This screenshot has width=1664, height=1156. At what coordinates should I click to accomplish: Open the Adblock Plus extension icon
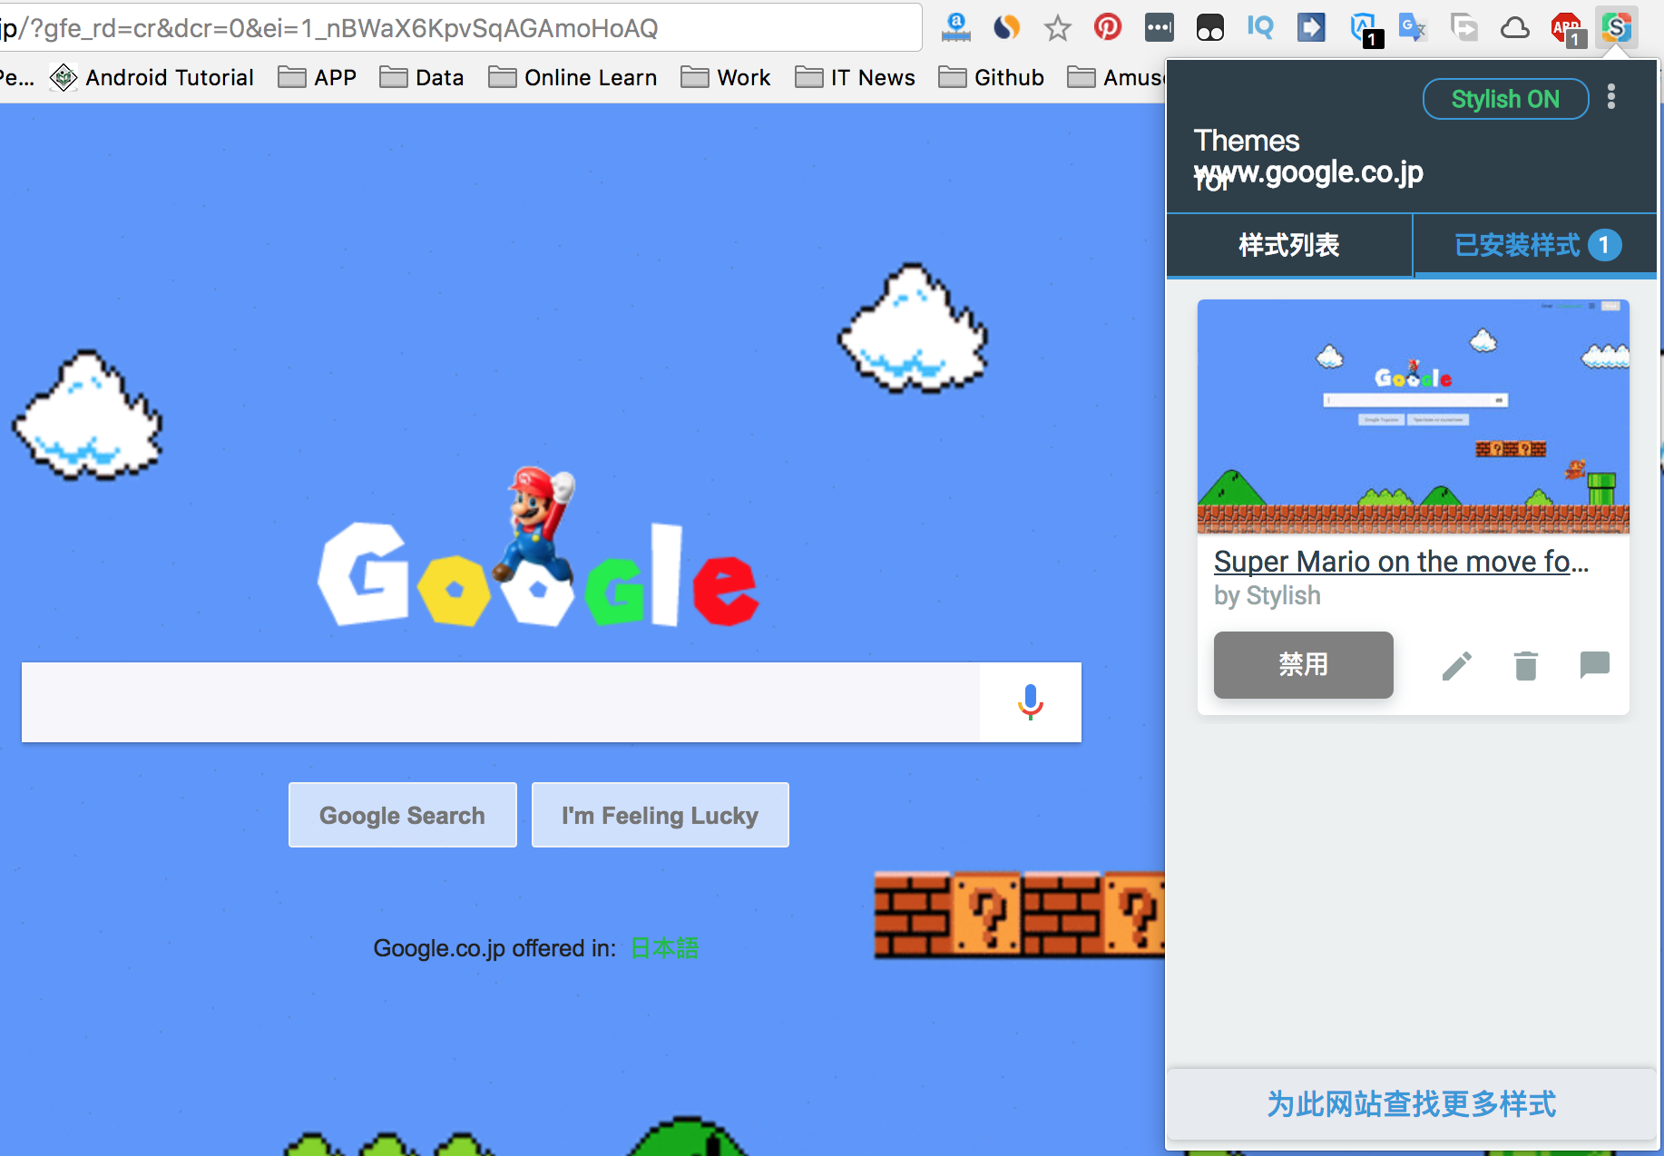pos(1567,29)
